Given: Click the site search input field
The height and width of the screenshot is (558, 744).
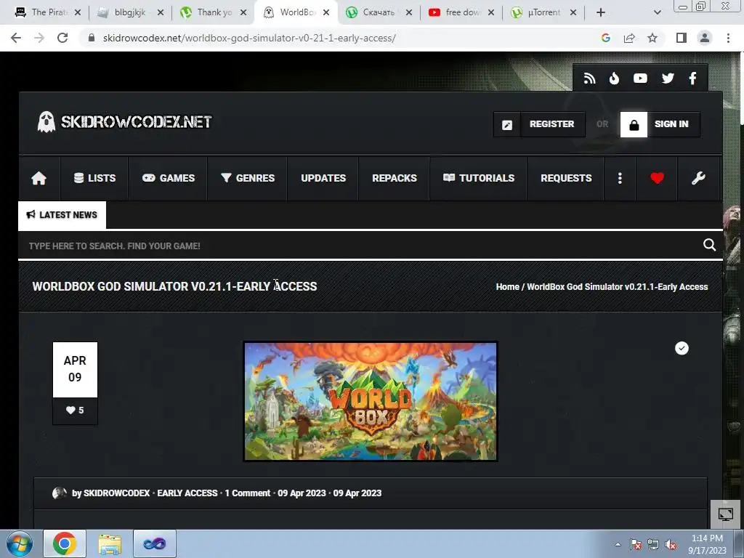Looking at the screenshot, I should 360,246.
